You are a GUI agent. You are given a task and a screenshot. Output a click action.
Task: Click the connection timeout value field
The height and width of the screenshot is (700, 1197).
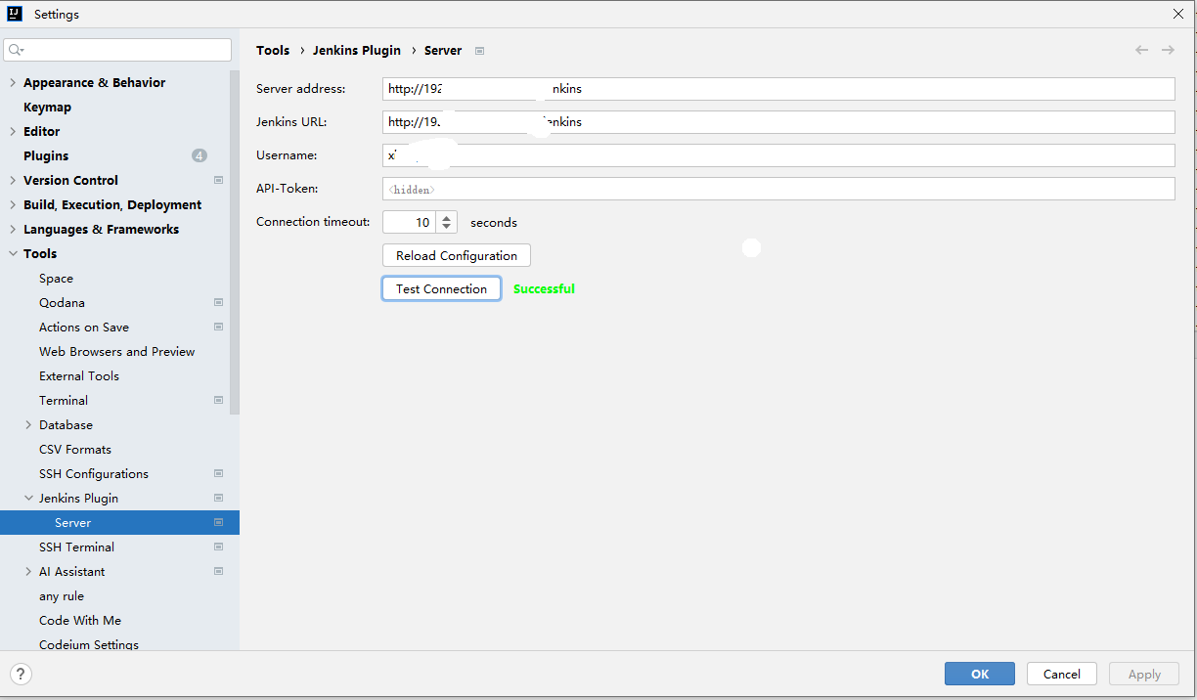[x=409, y=222]
